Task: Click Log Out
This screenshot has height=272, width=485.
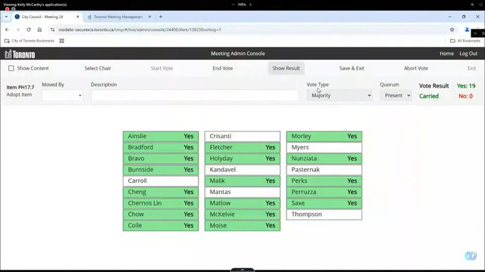Action: (x=468, y=54)
